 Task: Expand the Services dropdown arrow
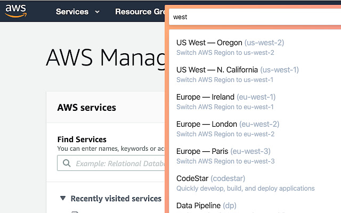97,12
